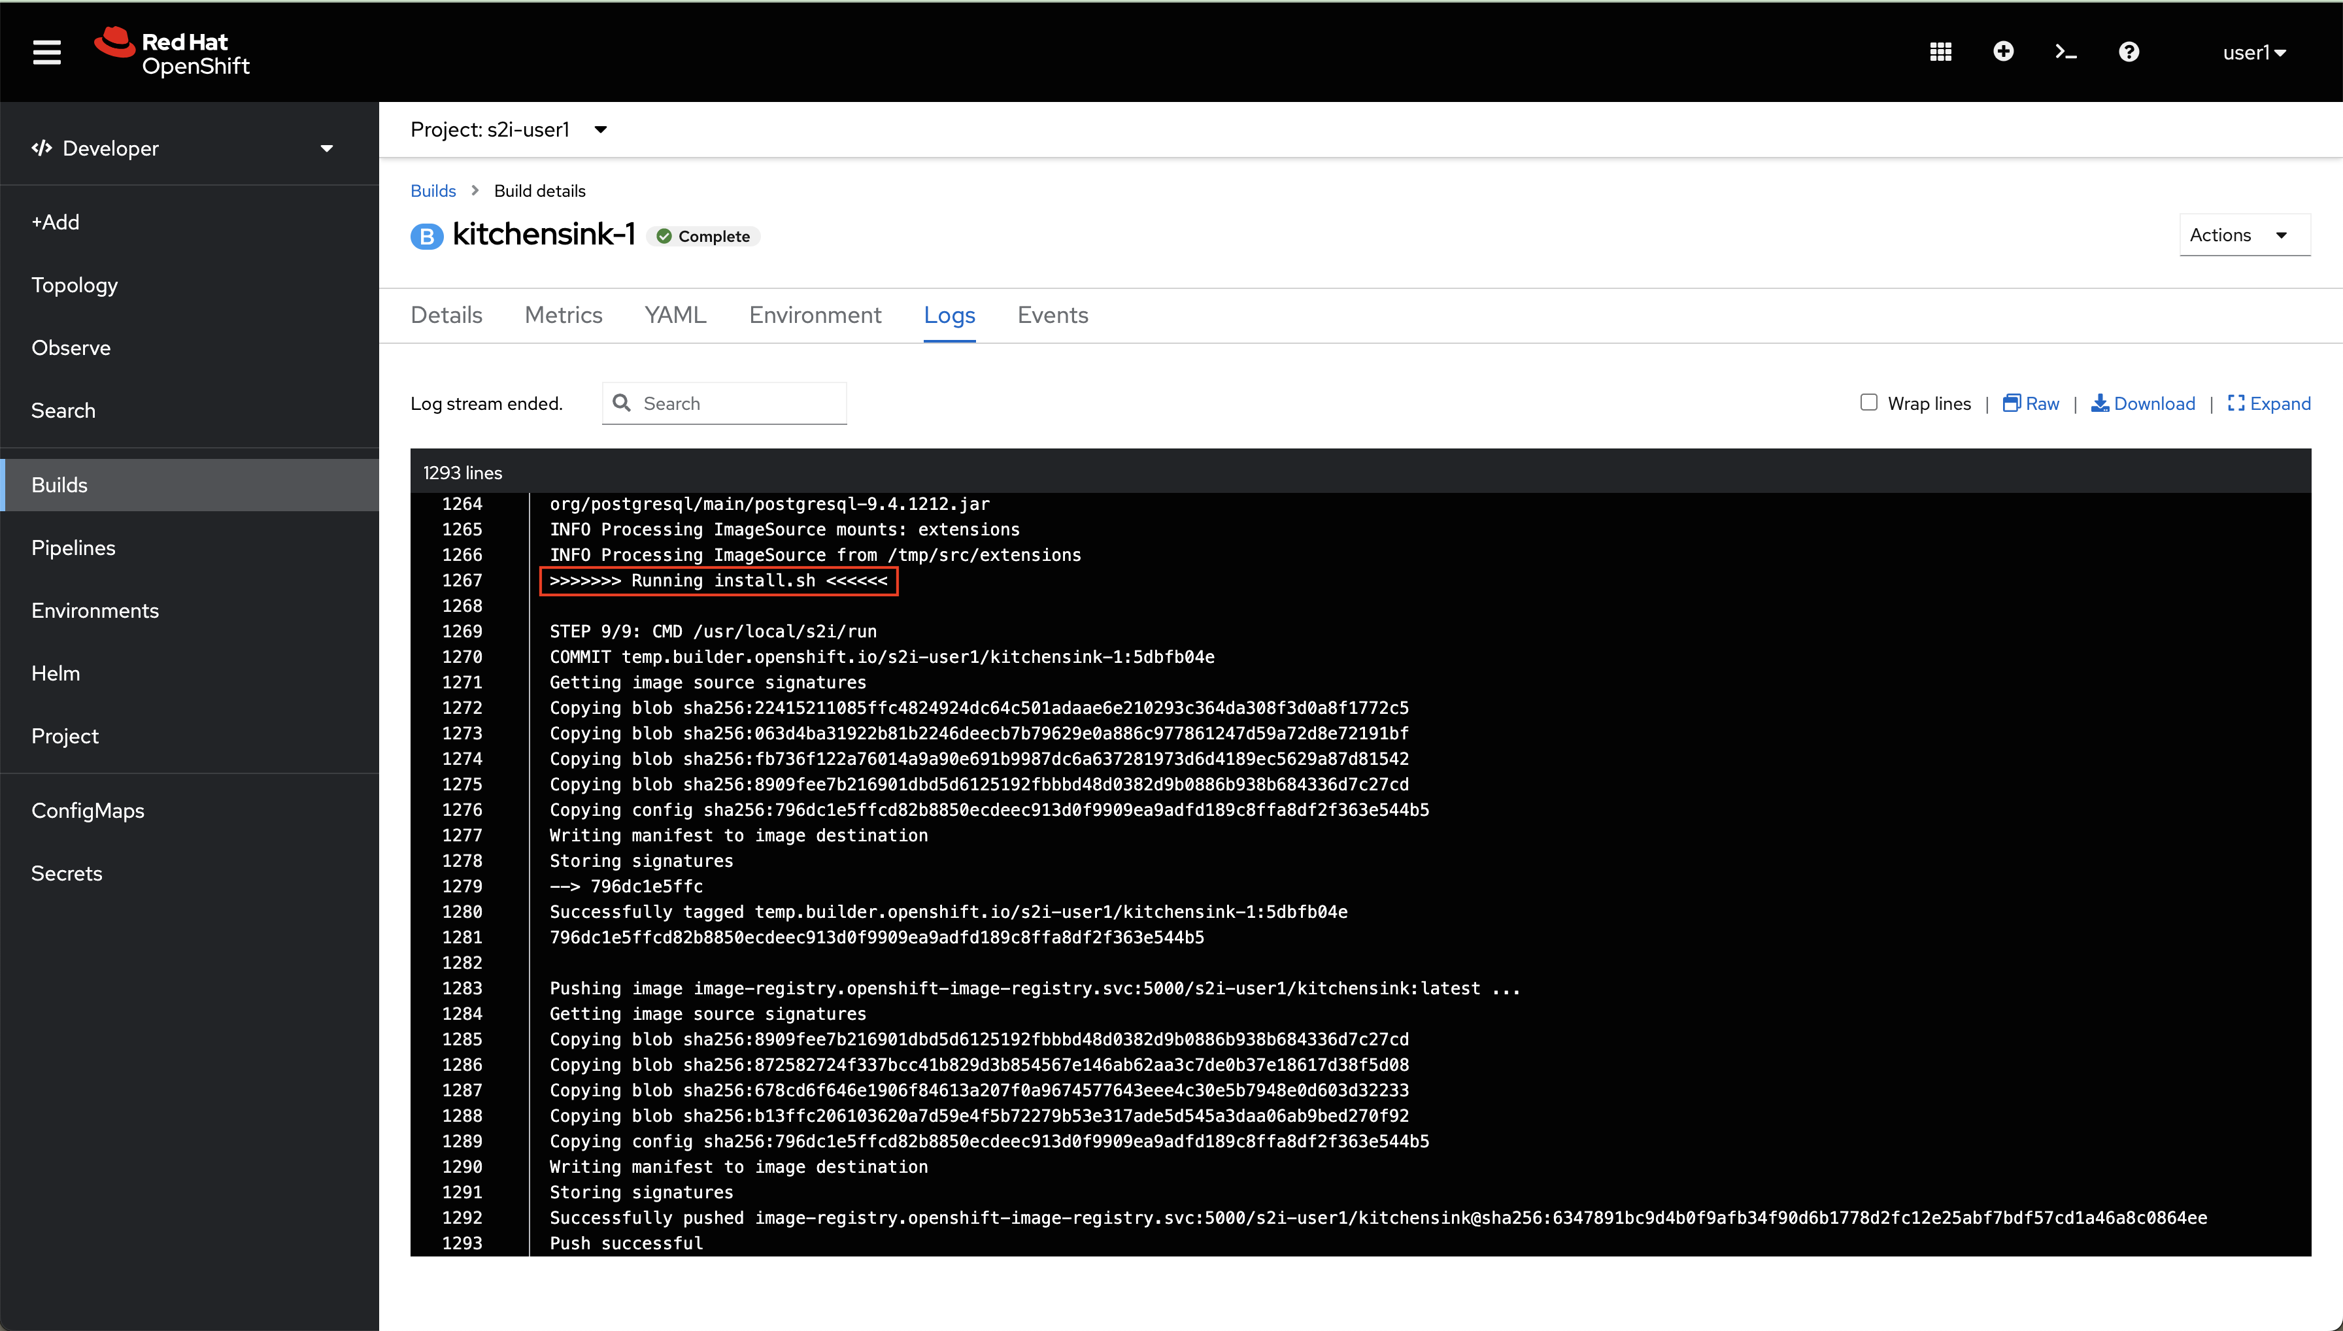Click the Raw log view button

click(2031, 402)
